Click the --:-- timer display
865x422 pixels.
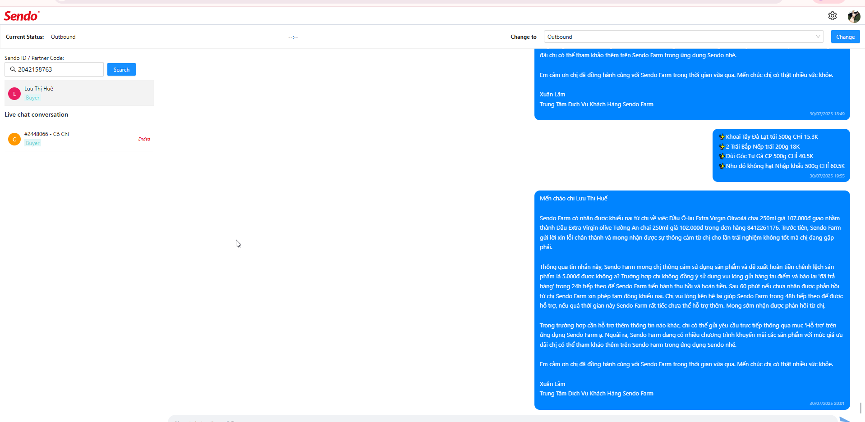(293, 37)
